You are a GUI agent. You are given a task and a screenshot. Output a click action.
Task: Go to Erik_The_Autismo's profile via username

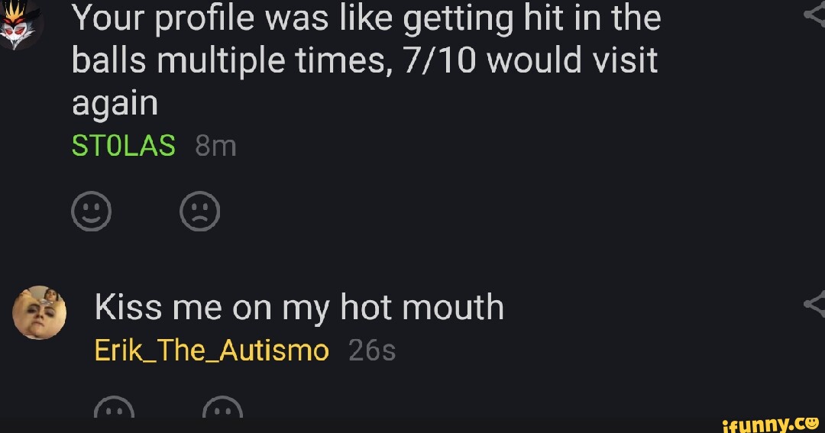tap(212, 351)
